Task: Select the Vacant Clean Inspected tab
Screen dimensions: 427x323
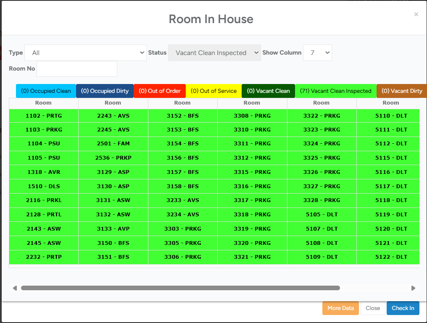Action: 335,91
